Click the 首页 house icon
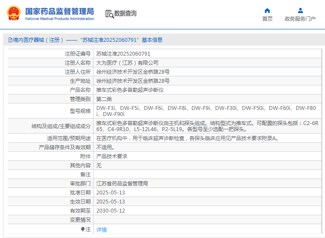The height and width of the screenshot is (238, 325). click(x=267, y=10)
